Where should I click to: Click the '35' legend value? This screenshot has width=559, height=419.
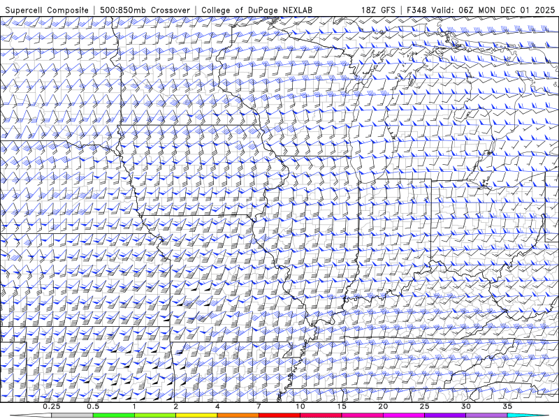508,406
